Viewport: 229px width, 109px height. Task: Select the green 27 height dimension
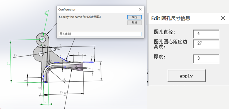pyautogui.click(x=9, y=63)
